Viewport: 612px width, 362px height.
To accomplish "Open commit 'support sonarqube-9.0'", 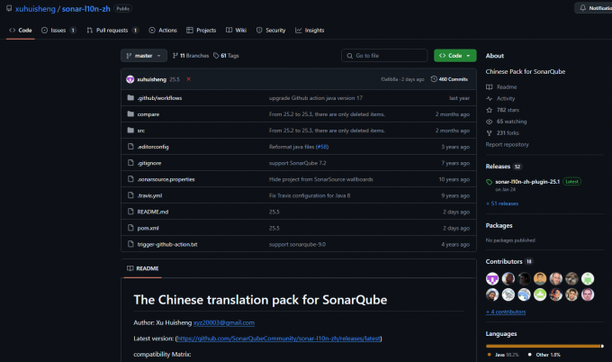I will tap(297, 244).
